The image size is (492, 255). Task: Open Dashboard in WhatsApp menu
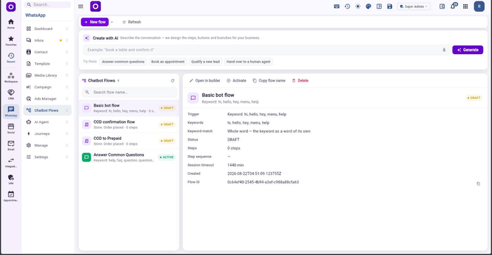pyautogui.click(x=47, y=29)
